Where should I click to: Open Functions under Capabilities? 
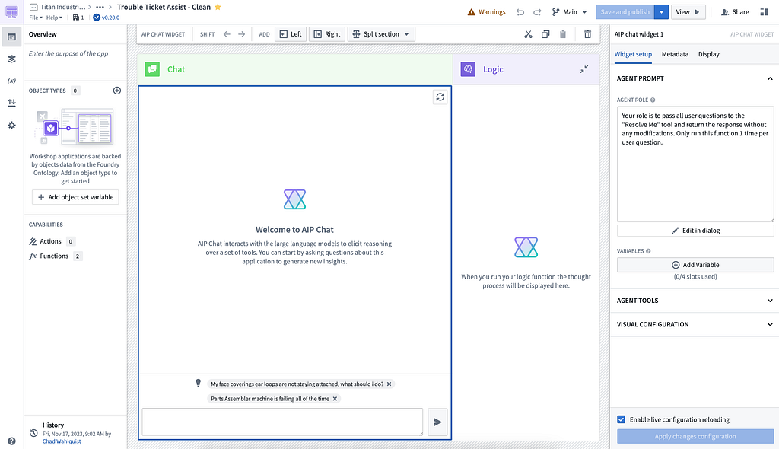tap(55, 256)
